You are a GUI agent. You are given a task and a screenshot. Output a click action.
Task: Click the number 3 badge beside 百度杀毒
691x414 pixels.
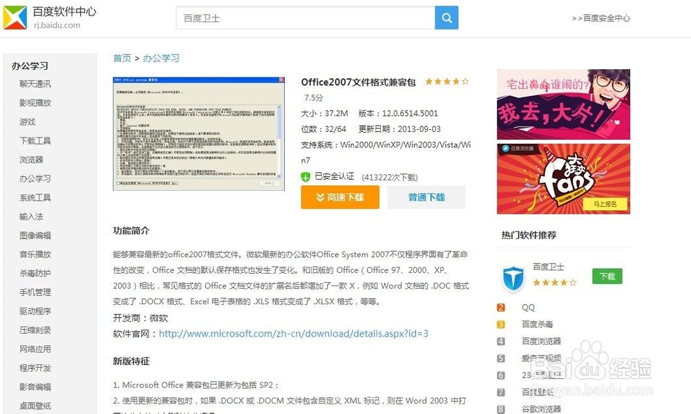pos(502,324)
